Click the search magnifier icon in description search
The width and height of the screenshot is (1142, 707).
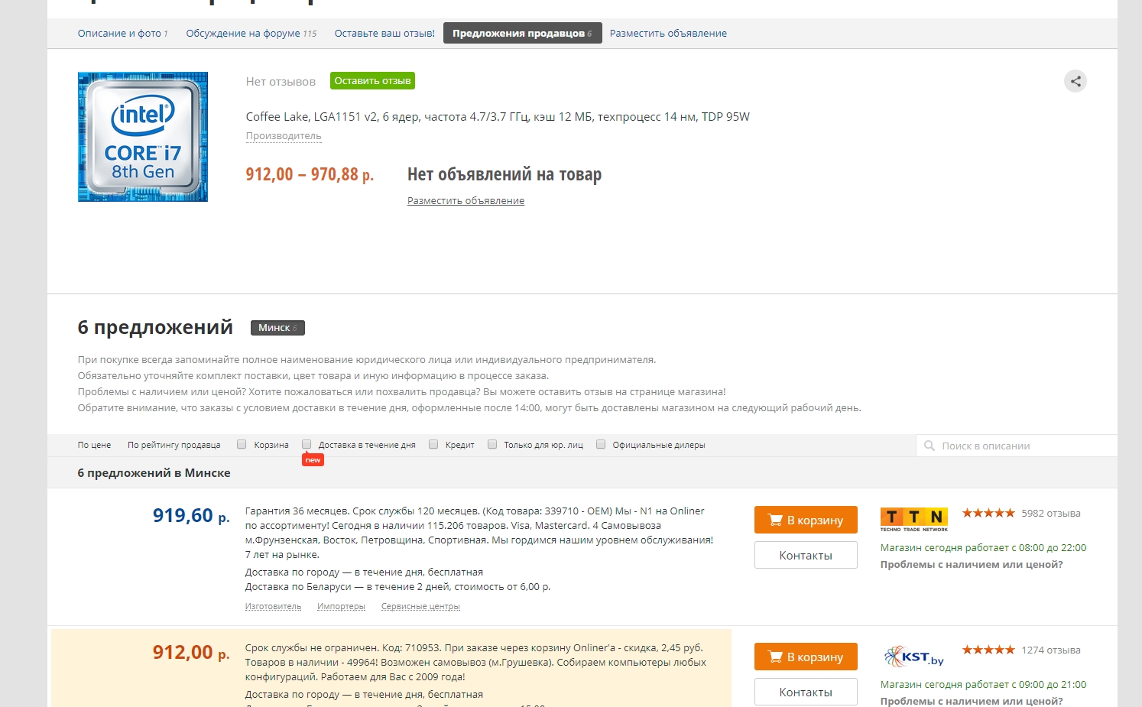click(929, 446)
